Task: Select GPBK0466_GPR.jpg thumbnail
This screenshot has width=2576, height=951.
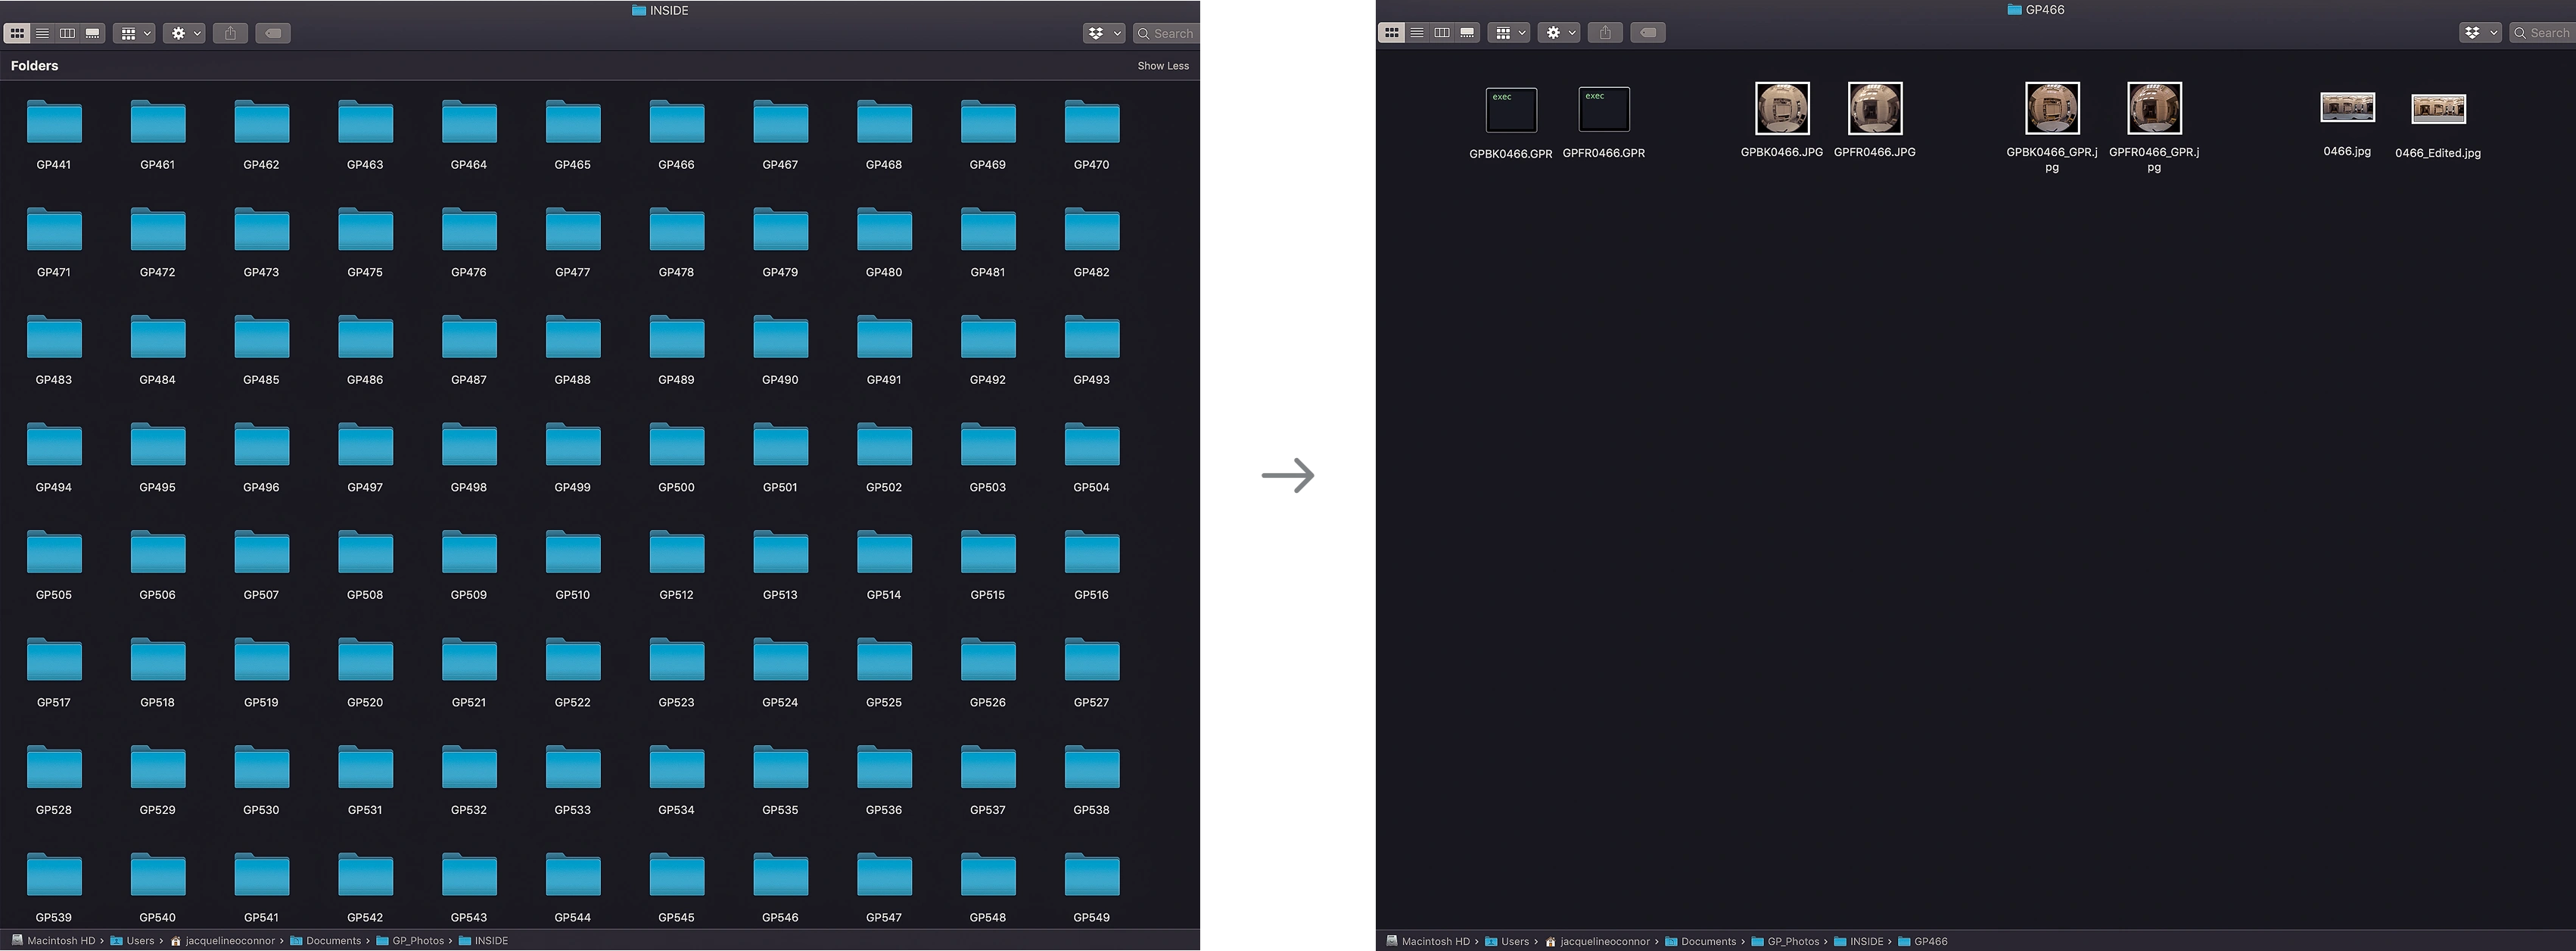Action: [x=2052, y=108]
